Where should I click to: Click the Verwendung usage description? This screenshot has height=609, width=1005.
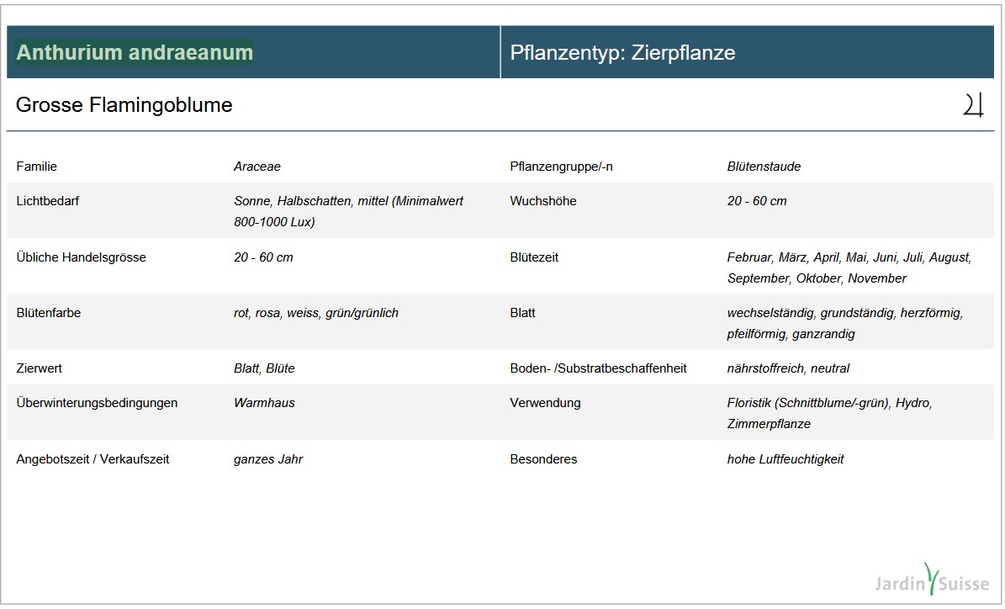829,413
